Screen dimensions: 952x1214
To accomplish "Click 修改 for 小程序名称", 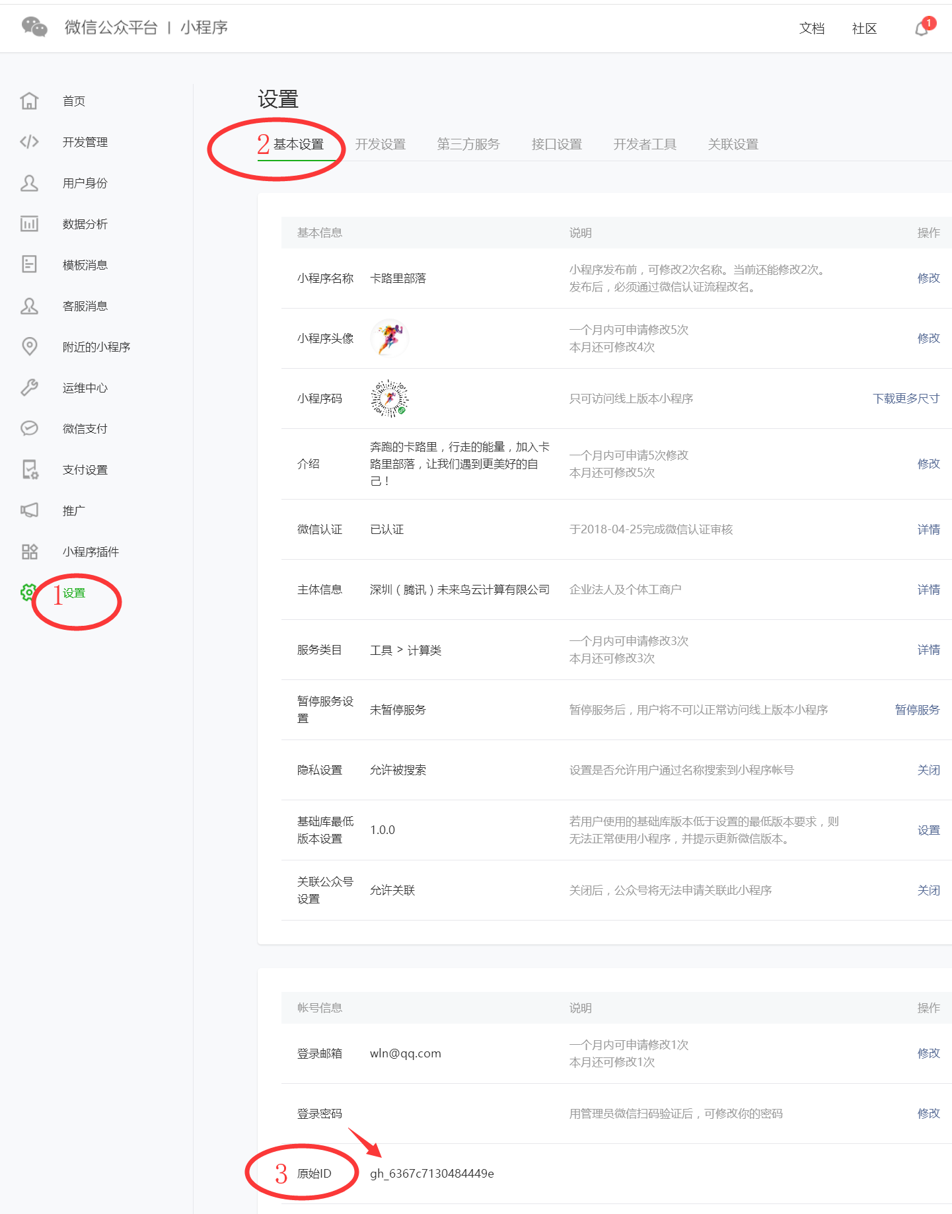I will 928,278.
